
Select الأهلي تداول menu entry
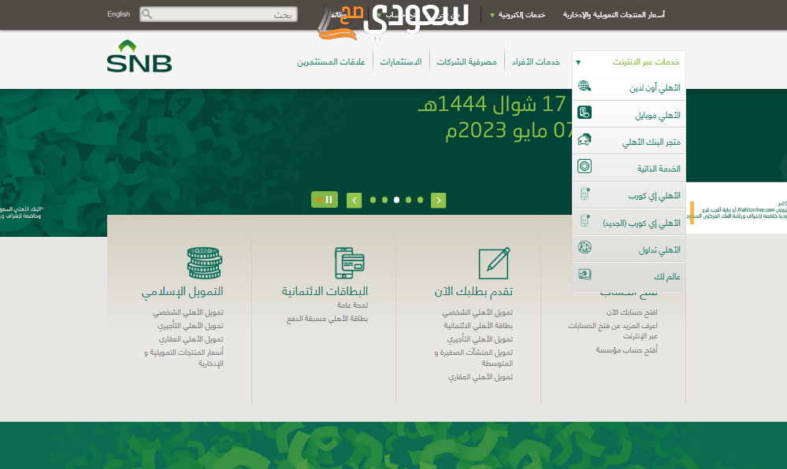(629, 249)
